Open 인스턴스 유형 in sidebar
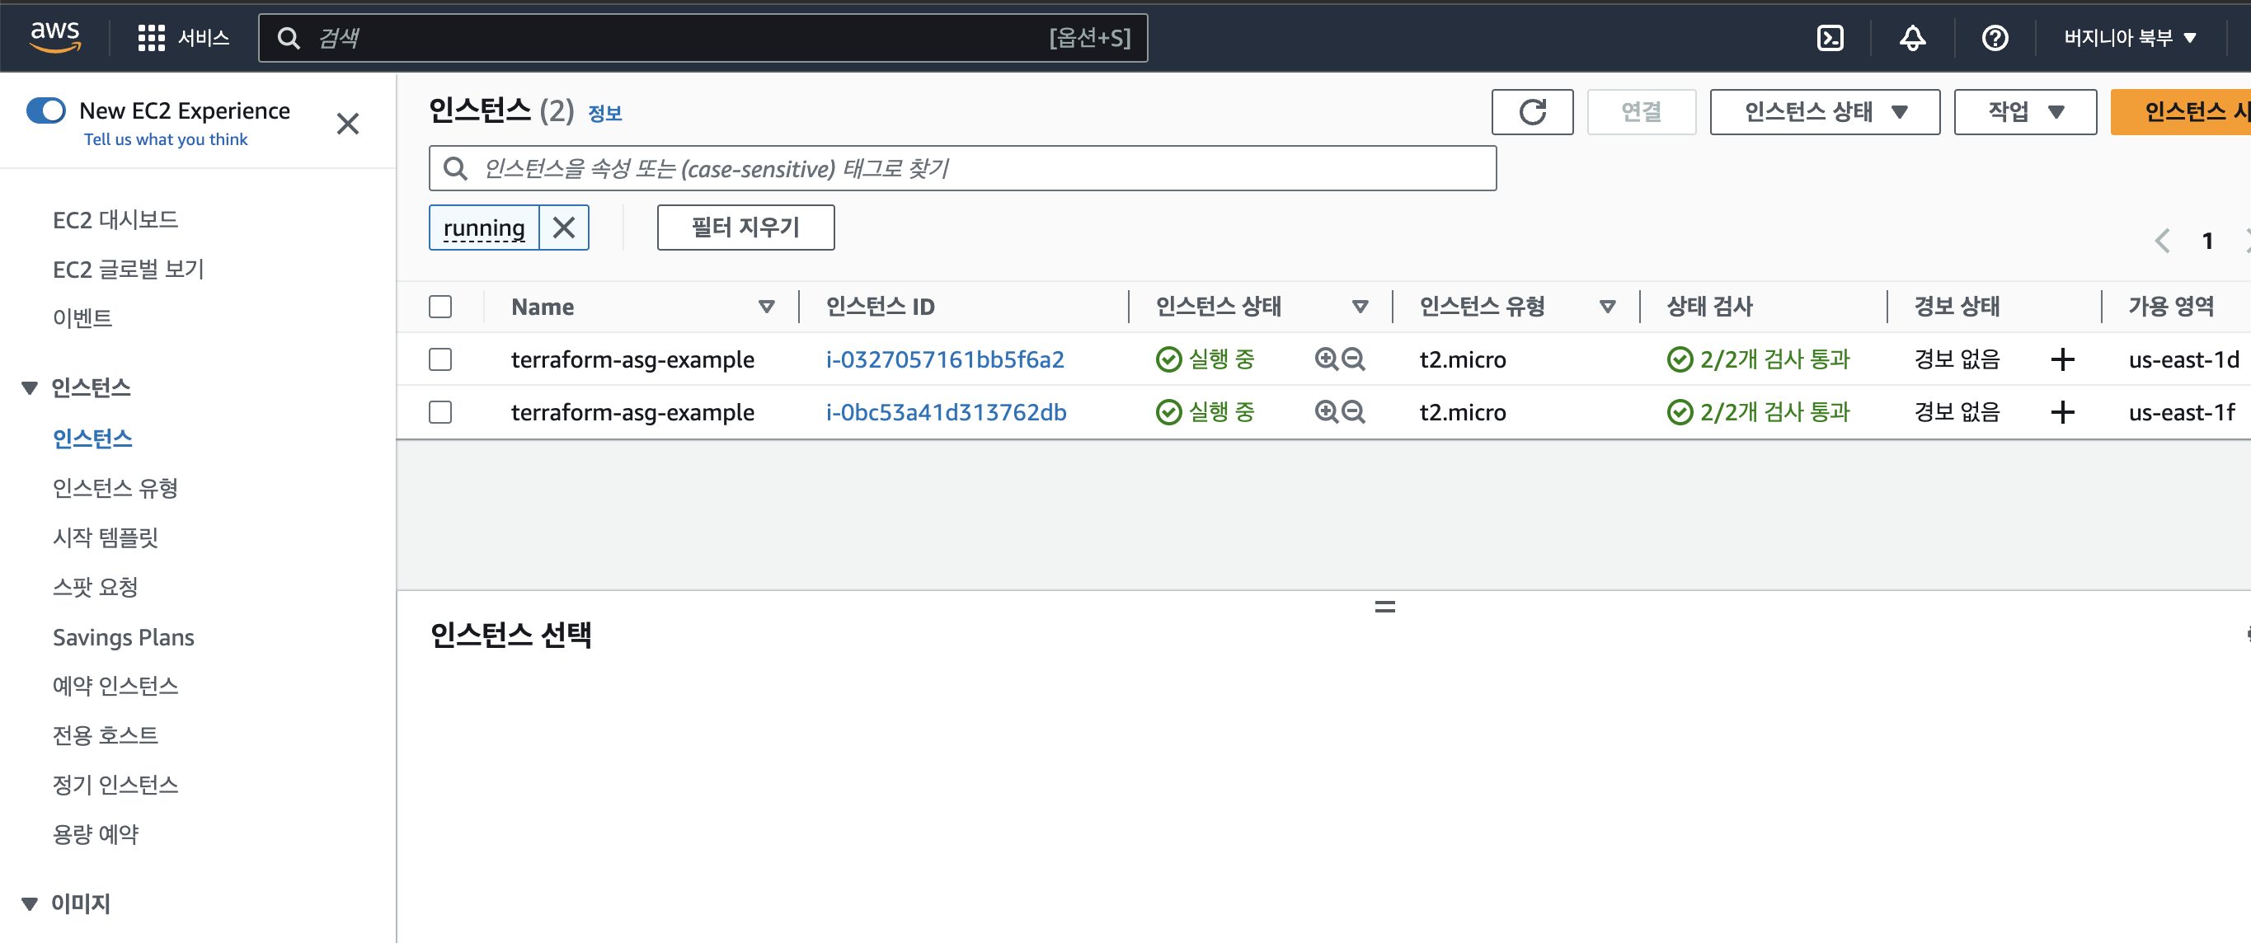 115,488
